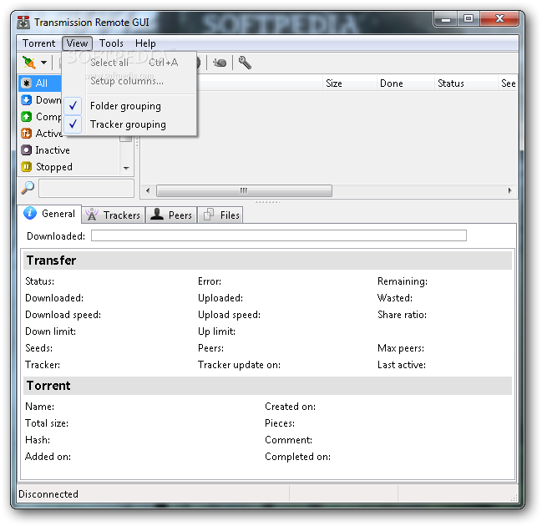Click the Completed filter green icon
Viewport: 542px width, 526px height.
[x=26, y=116]
